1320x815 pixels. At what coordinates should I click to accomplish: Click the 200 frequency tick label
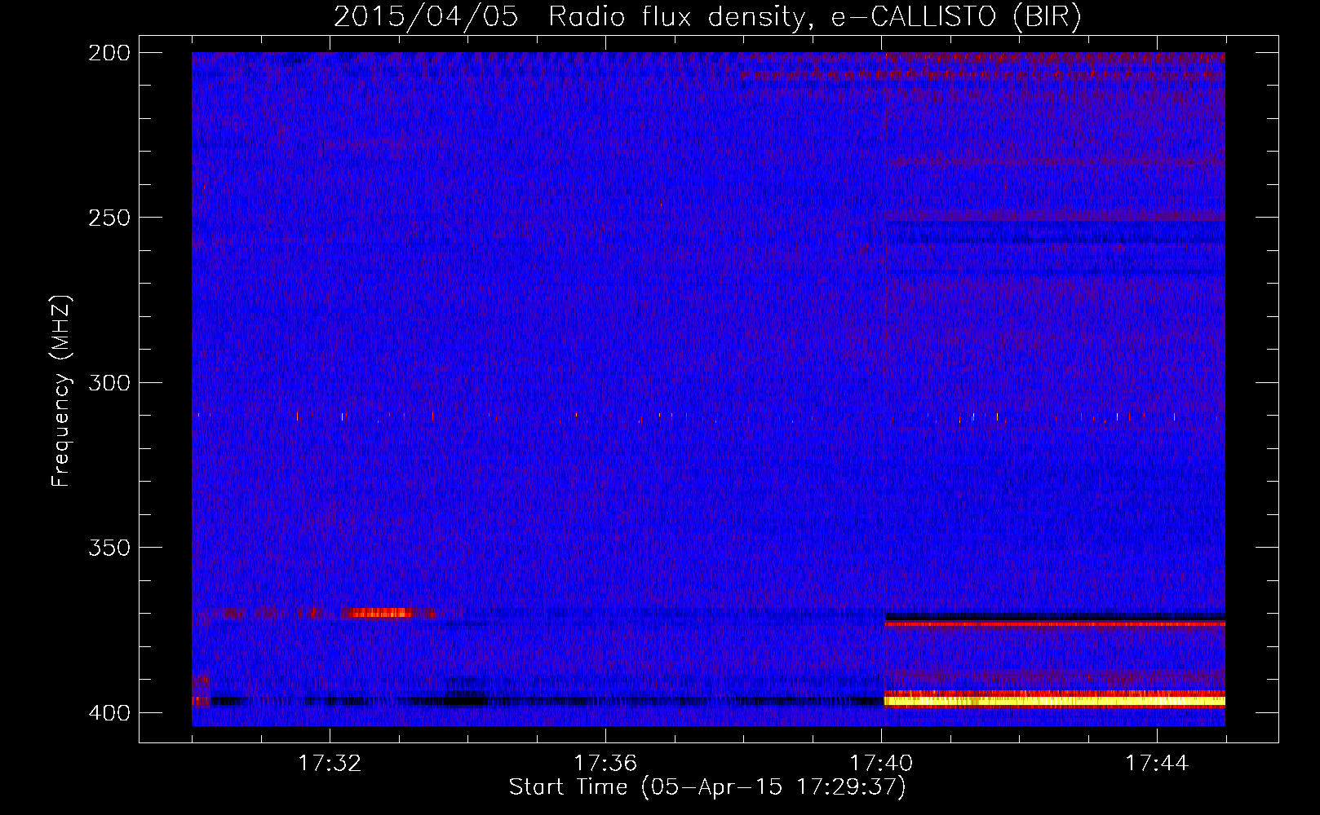(x=109, y=53)
